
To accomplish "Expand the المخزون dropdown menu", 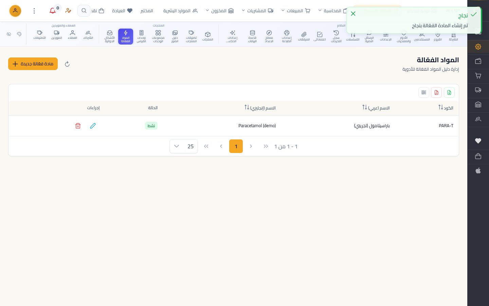I will pyautogui.click(x=220, y=11).
